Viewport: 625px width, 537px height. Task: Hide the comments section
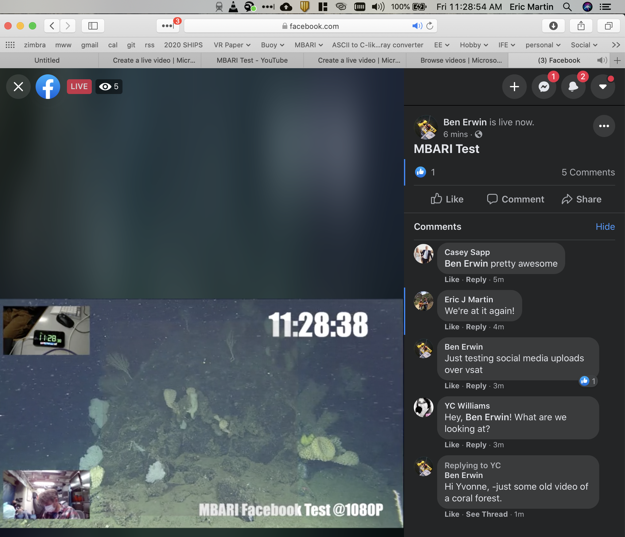pyautogui.click(x=605, y=227)
